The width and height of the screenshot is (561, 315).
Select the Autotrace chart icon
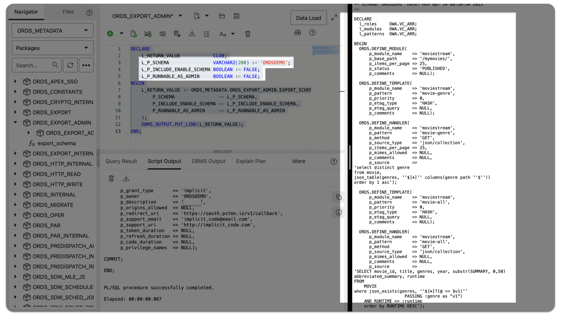coord(148,34)
